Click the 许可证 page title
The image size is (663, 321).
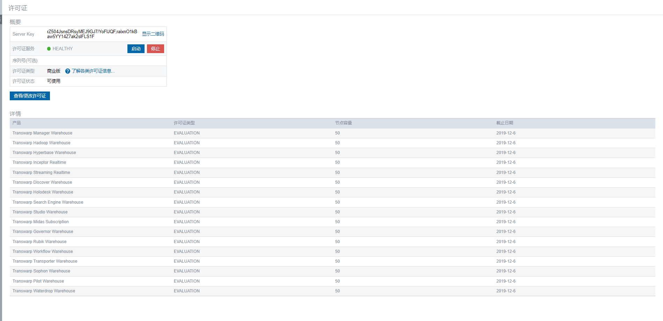pyautogui.click(x=18, y=8)
